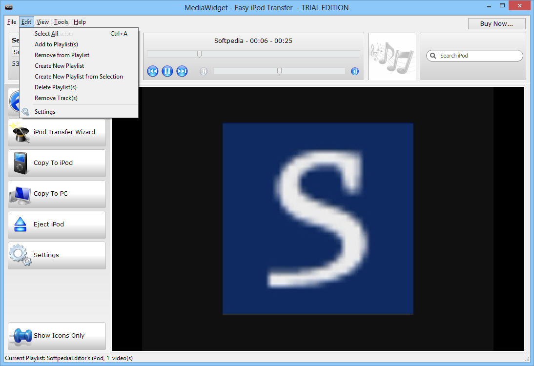Click the MediaWidget title bar app icon
This screenshot has height=366, width=534.
pos(9,7)
